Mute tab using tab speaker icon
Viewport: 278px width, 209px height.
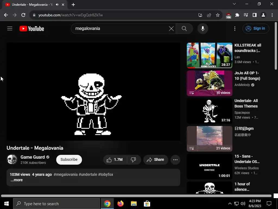57,5
